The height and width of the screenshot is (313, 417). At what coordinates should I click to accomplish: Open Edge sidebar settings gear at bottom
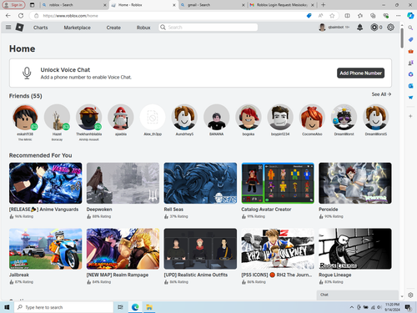410,295
